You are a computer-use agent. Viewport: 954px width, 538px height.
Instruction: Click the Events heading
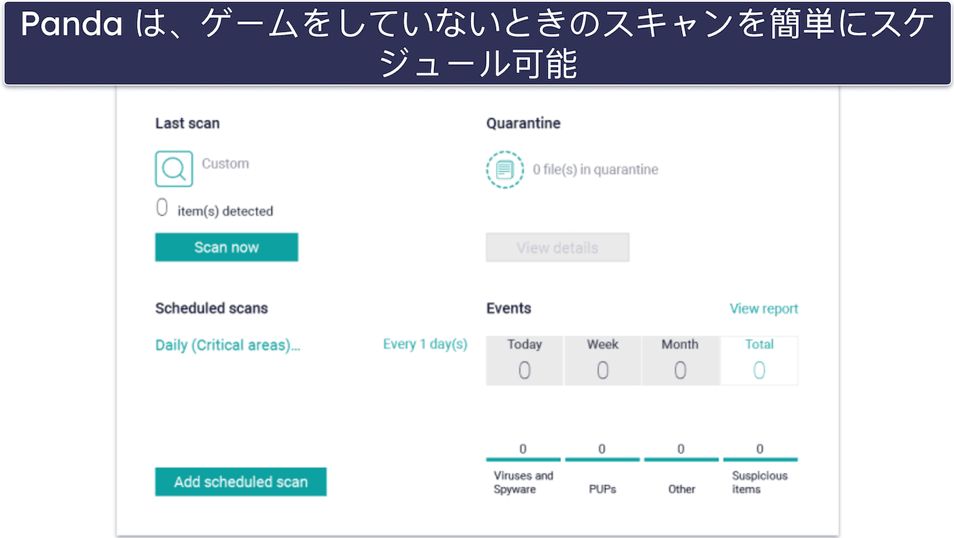(508, 308)
